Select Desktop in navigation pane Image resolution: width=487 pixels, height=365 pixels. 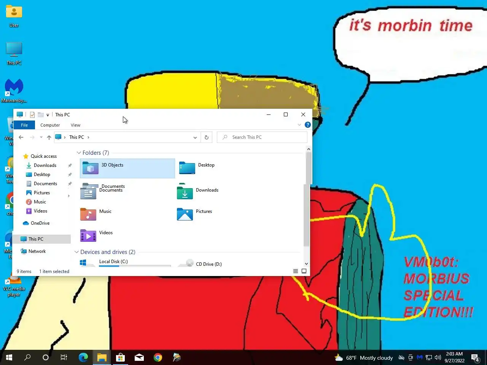point(42,175)
